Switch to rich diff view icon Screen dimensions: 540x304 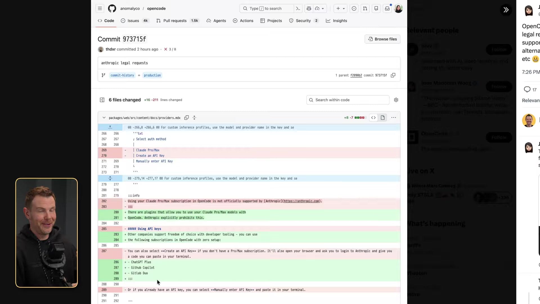pyautogui.click(x=383, y=118)
